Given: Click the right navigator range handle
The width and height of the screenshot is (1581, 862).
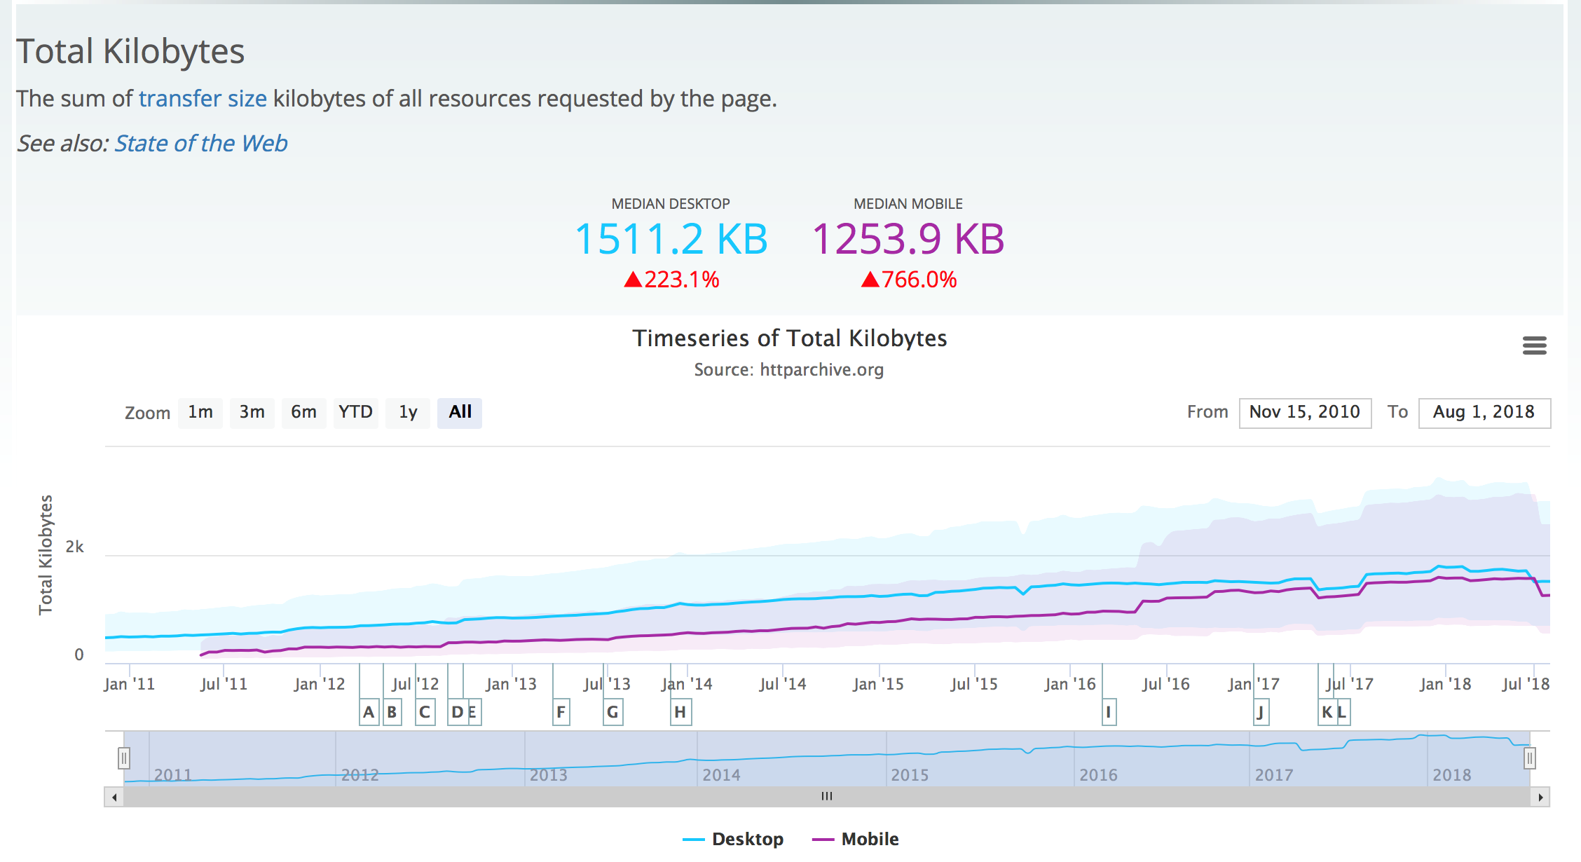Looking at the screenshot, I should click(1530, 758).
